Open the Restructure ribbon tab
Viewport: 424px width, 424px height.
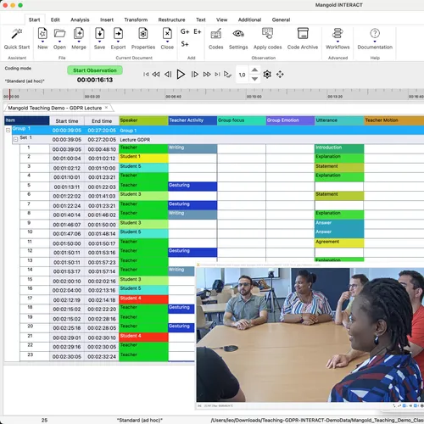(171, 20)
